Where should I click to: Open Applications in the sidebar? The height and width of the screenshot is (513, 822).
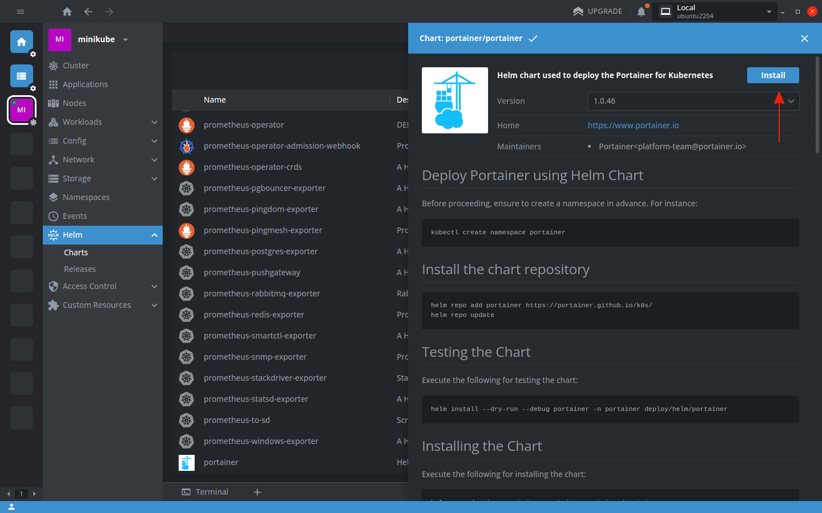[103, 84]
